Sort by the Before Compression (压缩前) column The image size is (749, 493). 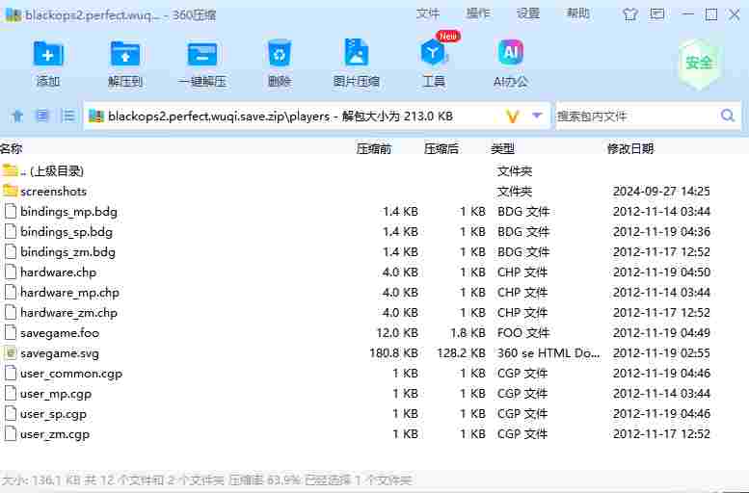[374, 149]
